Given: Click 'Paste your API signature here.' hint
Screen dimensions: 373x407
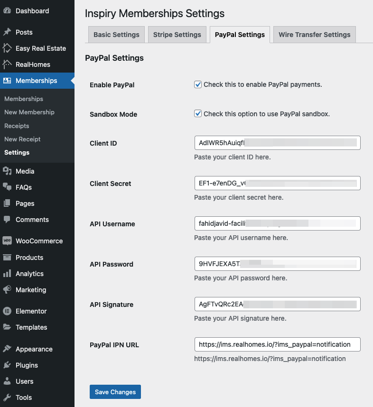Looking at the screenshot, I should click(240, 318).
